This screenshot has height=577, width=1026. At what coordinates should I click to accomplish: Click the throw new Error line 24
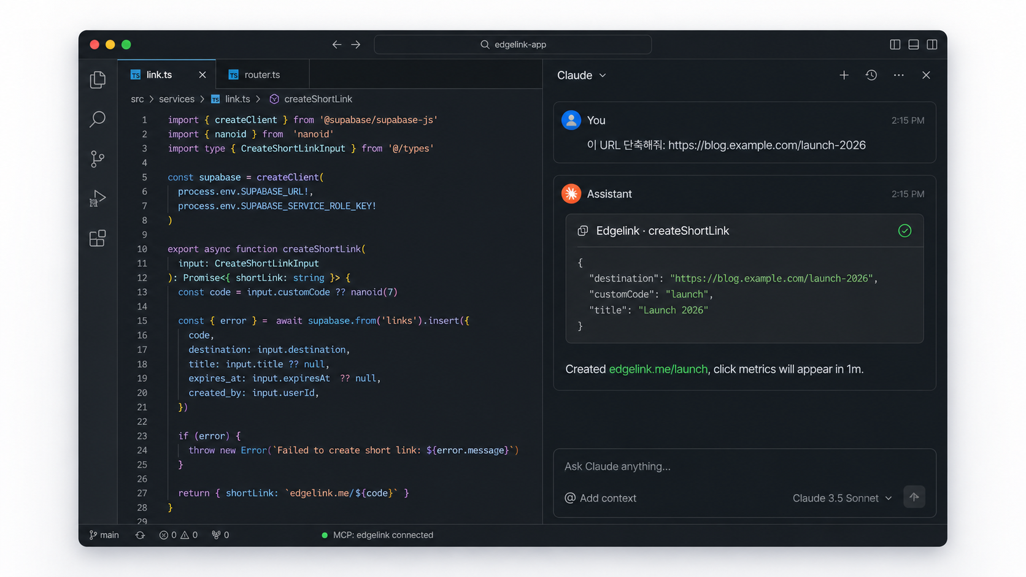(353, 450)
